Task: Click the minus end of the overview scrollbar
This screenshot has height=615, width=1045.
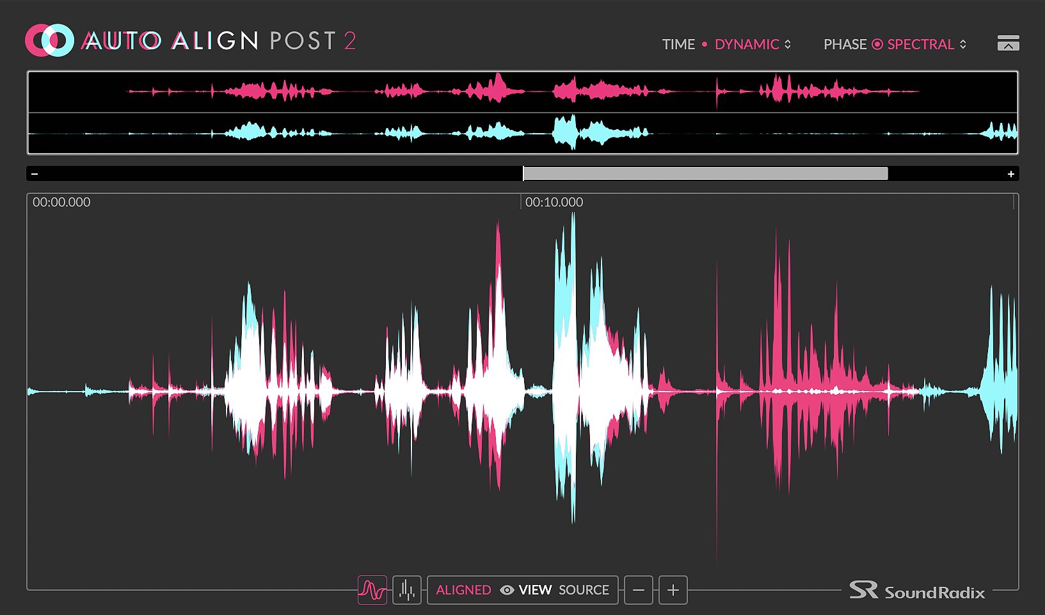Action: pyautogui.click(x=35, y=173)
